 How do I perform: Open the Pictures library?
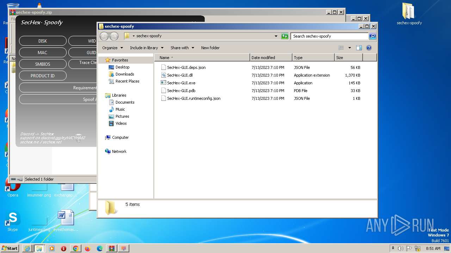(122, 116)
